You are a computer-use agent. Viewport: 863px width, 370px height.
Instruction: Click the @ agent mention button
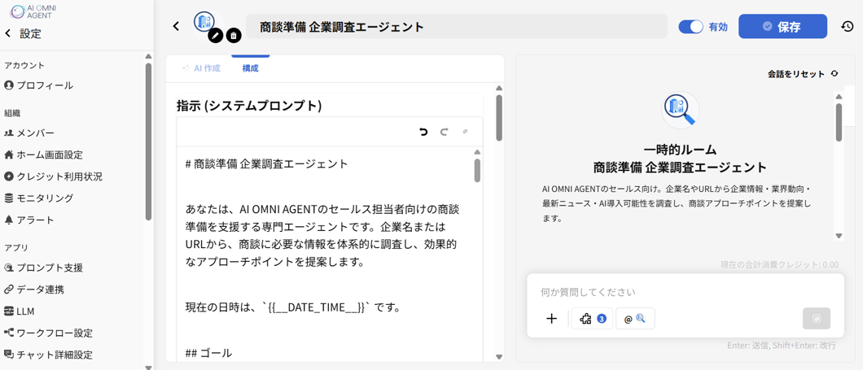[634, 318]
